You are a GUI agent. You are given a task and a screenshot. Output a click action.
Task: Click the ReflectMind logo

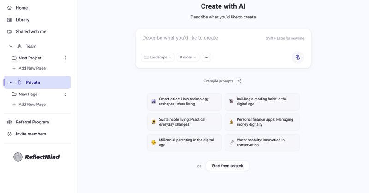coord(36,157)
